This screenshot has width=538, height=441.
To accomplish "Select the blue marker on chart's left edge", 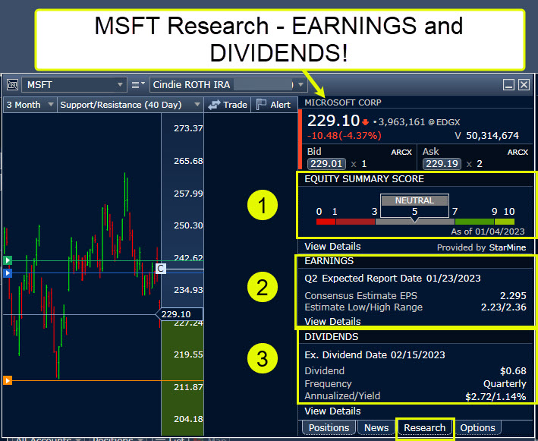I will pos(8,272).
